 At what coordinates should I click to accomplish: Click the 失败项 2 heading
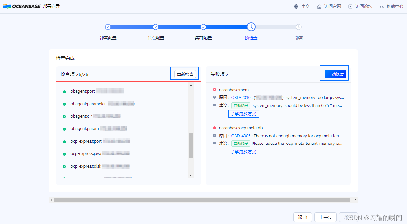(x=220, y=74)
